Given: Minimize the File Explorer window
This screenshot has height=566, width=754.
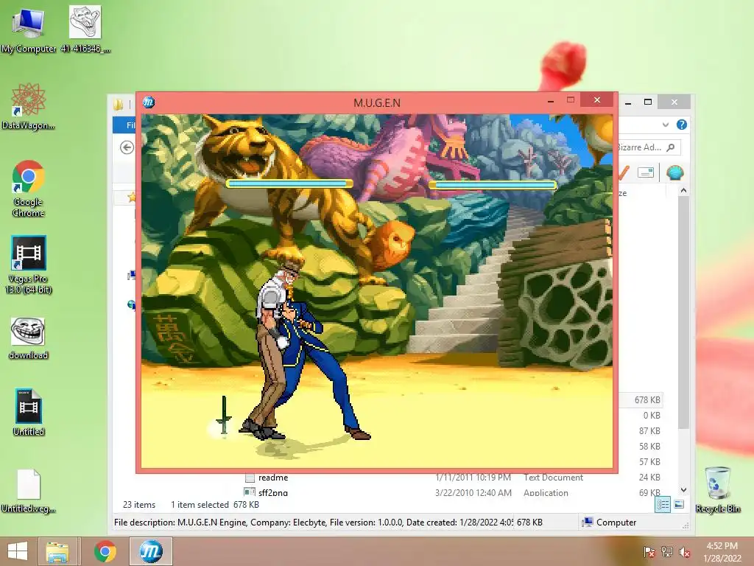Looking at the screenshot, I should (x=628, y=102).
